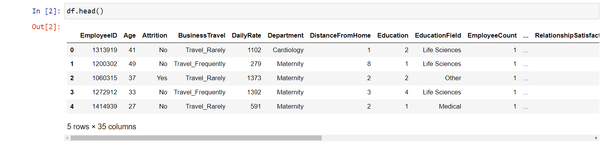Click the DailyRate column header
607x145 pixels.
tap(246, 35)
